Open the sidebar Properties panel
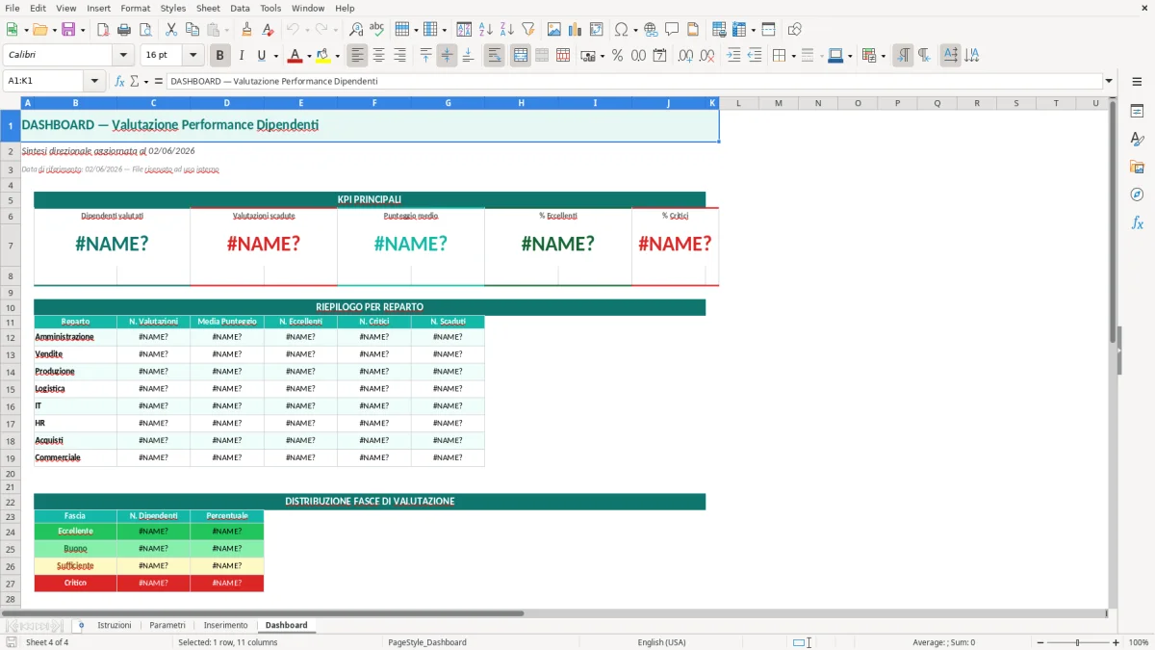1155x650 pixels. coord(1137,112)
